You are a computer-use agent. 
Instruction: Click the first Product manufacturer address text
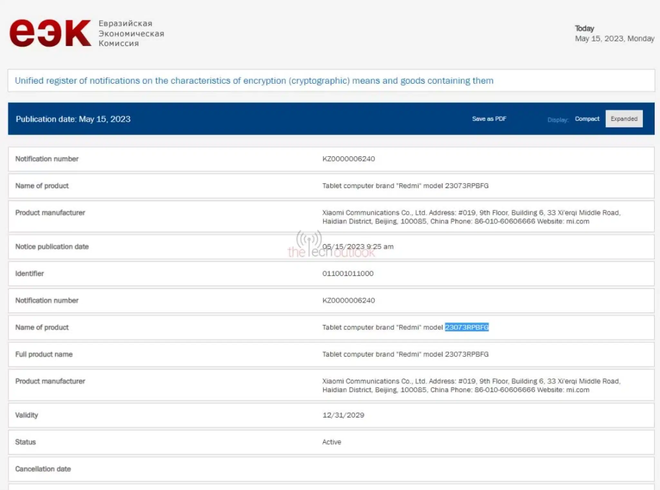pos(471,217)
